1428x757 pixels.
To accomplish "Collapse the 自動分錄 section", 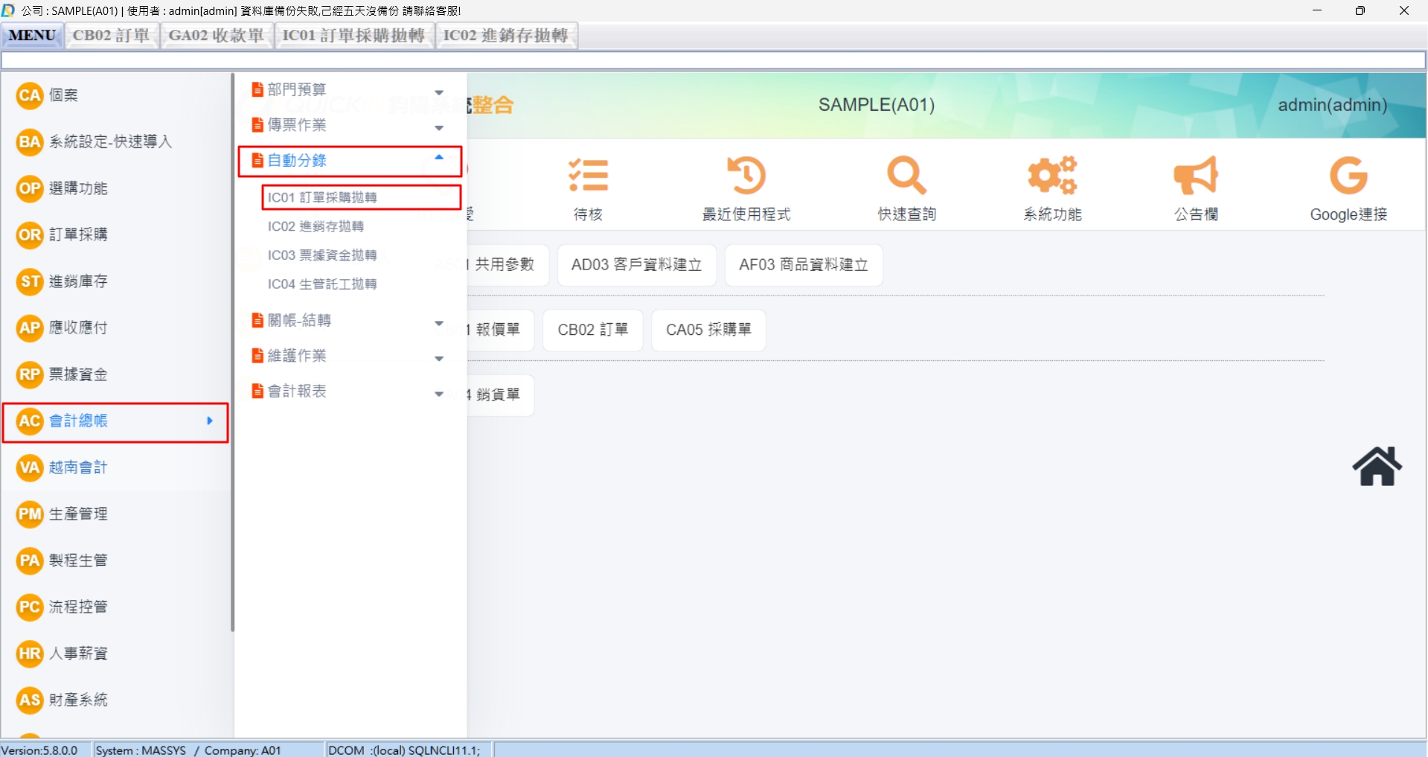I will point(439,159).
